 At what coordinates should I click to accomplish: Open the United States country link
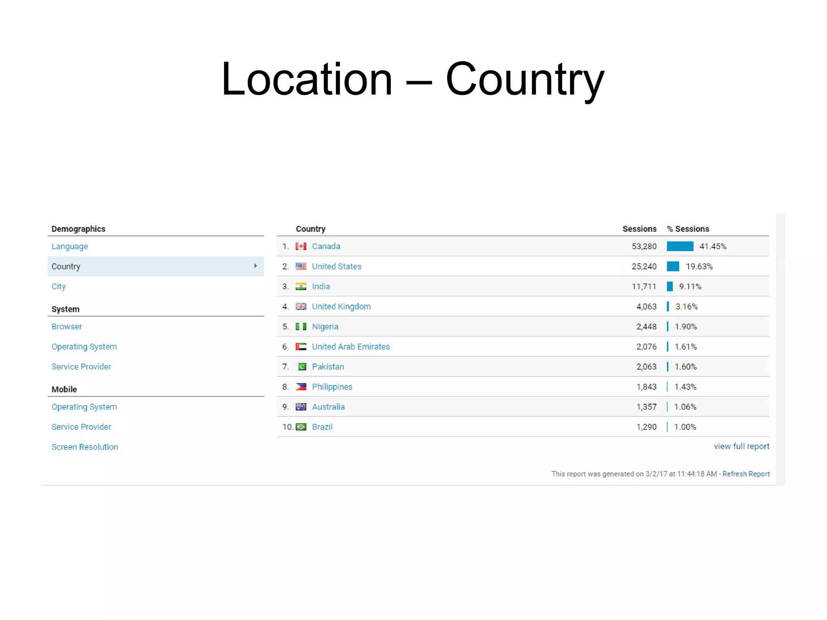coord(336,267)
